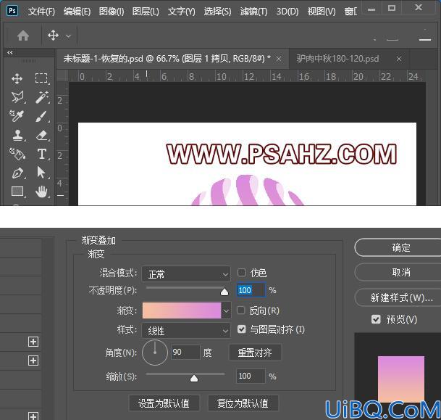Select the Rectangle shape tool
Image resolution: width=441 pixels, height=420 pixels.
[x=17, y=191]
